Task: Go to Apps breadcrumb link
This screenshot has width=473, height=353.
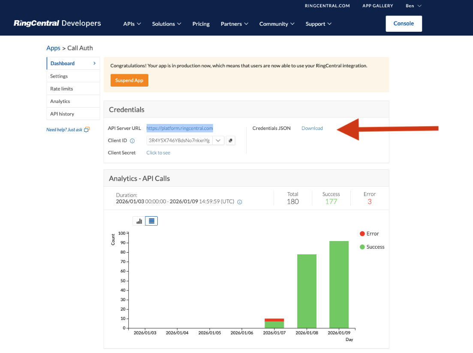Action: 53,48
